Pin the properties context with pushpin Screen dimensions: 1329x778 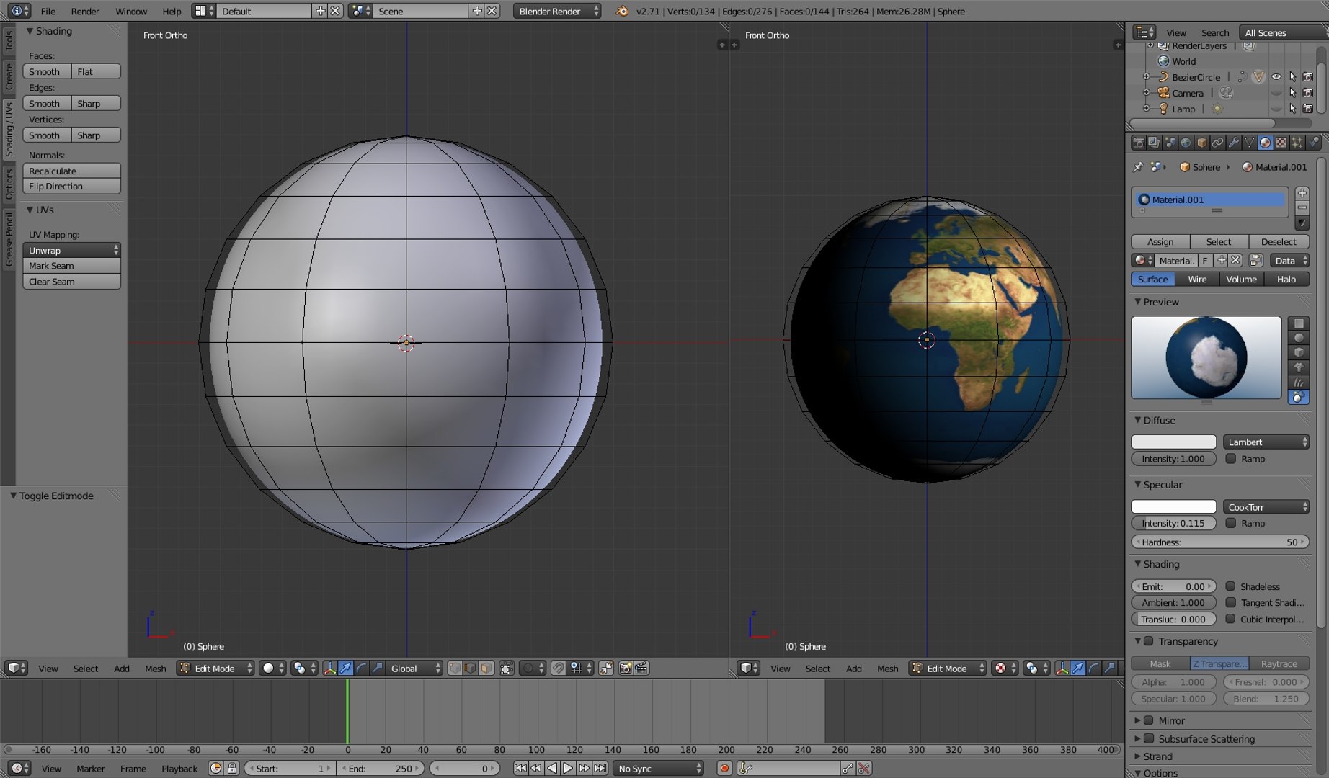click(x=1138, y=167)
